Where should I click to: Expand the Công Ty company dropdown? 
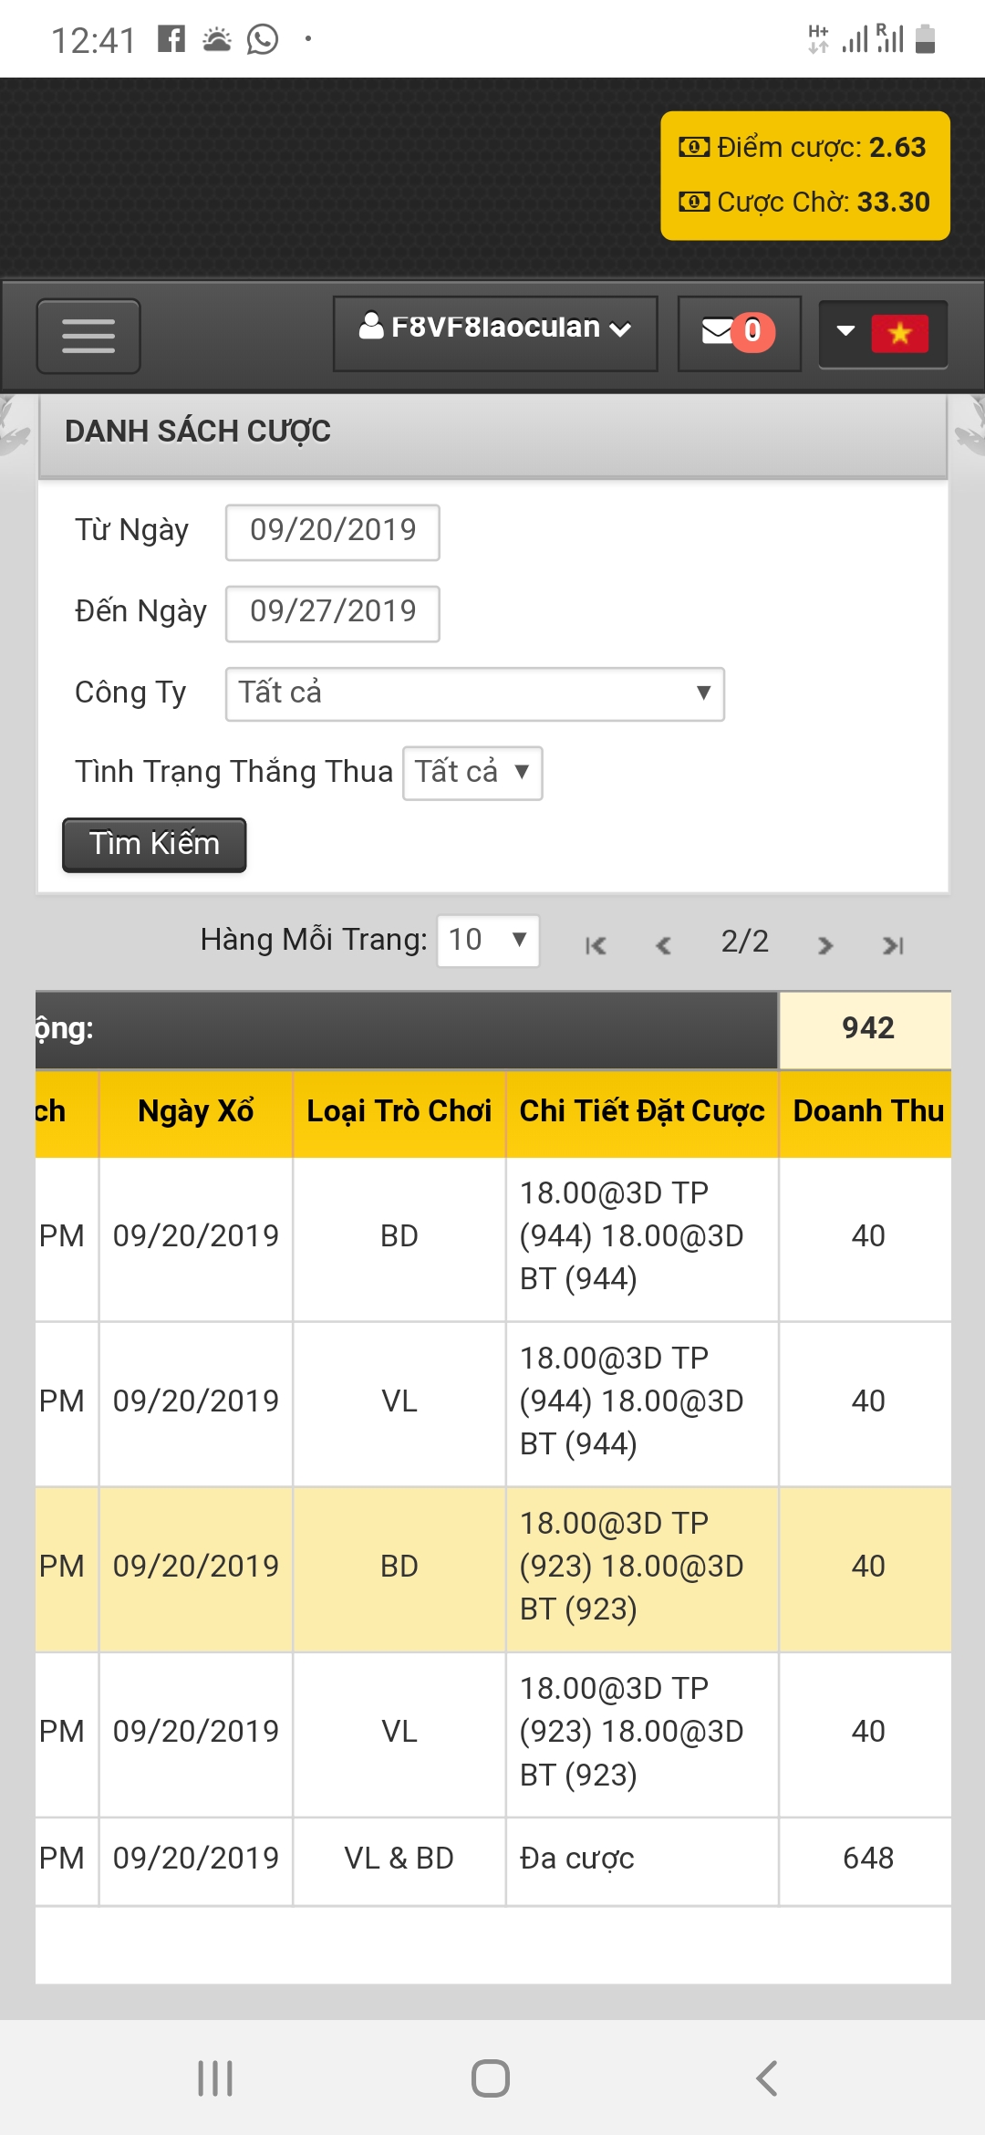475,694
